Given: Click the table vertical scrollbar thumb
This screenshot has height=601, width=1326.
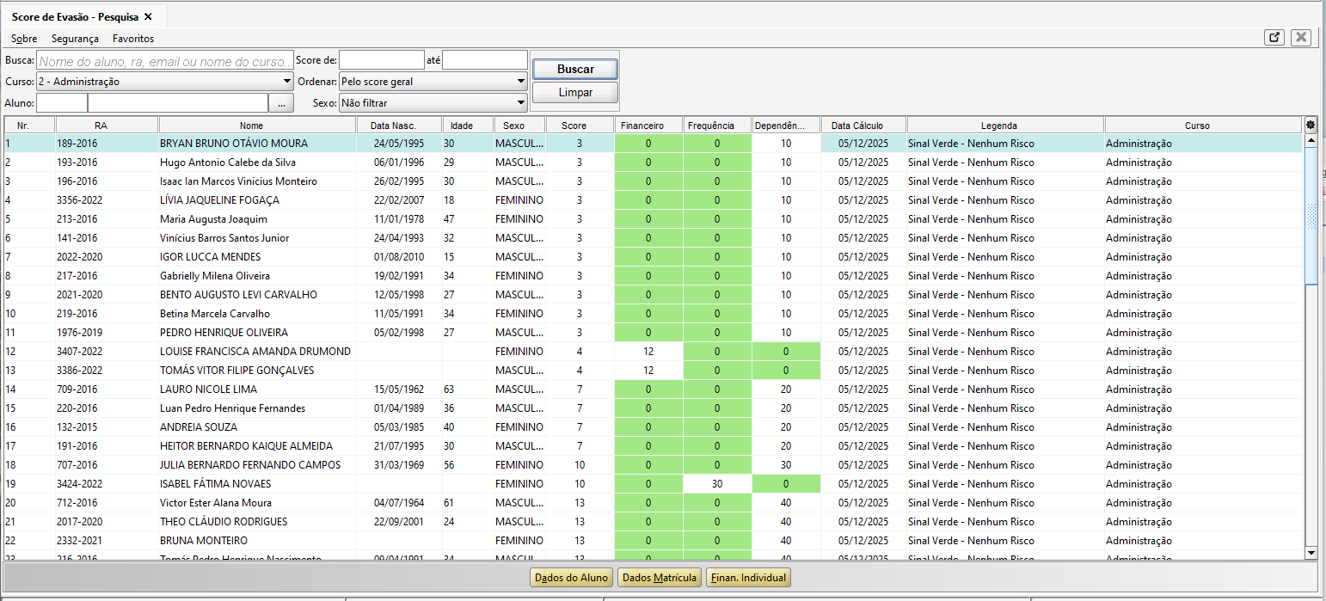Looking at the screenshot, I should click(x=1311, y=215).
